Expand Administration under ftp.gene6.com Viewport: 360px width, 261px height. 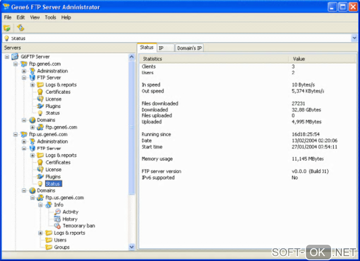pos(24,71)
